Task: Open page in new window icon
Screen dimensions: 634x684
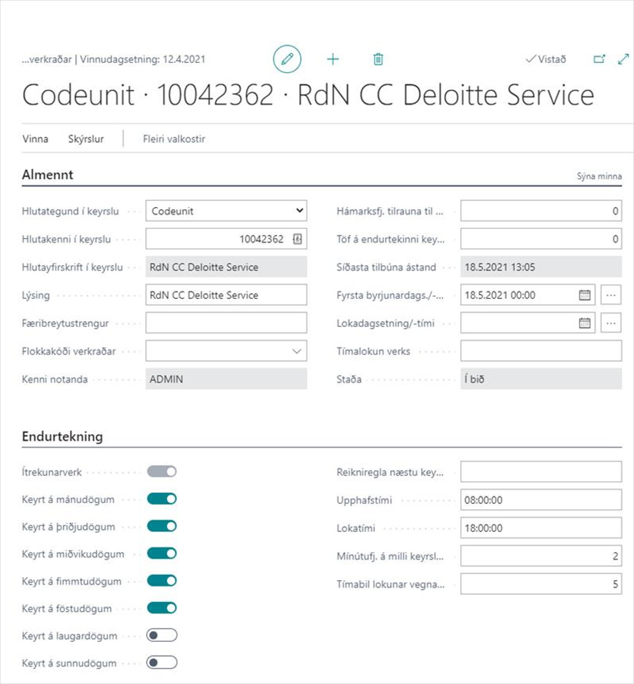Action: point(599,59)
